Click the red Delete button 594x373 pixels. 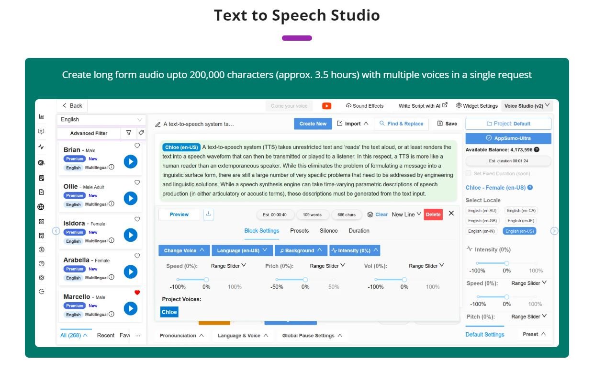coord(433,215)
